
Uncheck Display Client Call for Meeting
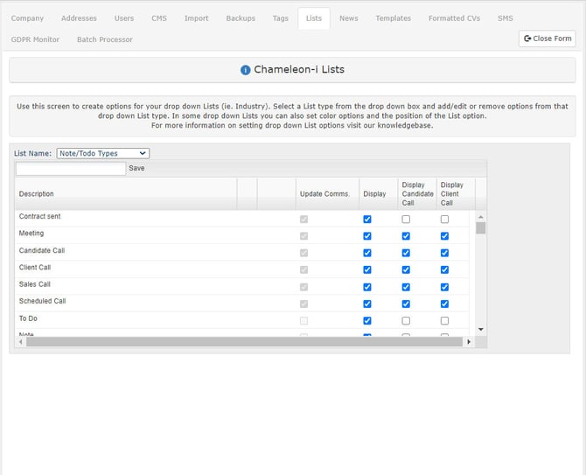pyautogui.click(x=444, y=236)
